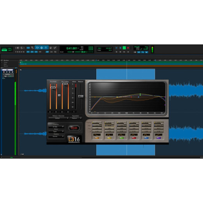Click the blue node on the EQ graph
The image size is (203, 203).
point(138,97)
